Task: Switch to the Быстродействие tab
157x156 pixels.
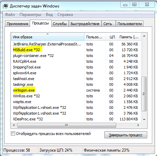Action: (85, 24)
